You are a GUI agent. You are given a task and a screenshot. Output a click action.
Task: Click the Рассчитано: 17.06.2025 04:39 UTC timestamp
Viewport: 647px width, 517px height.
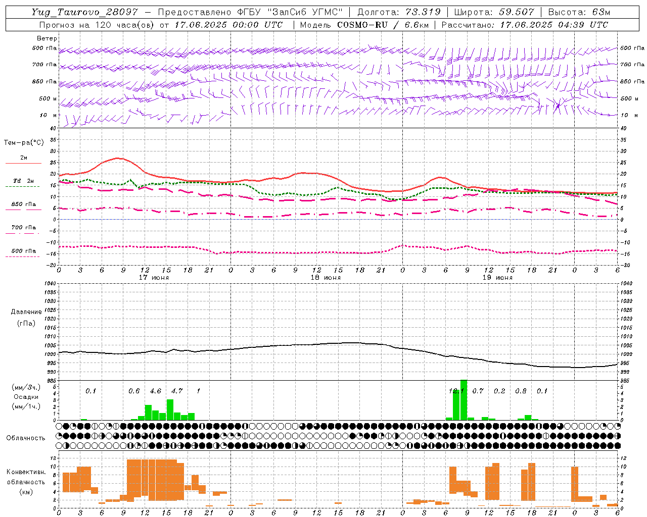[525, 25]
